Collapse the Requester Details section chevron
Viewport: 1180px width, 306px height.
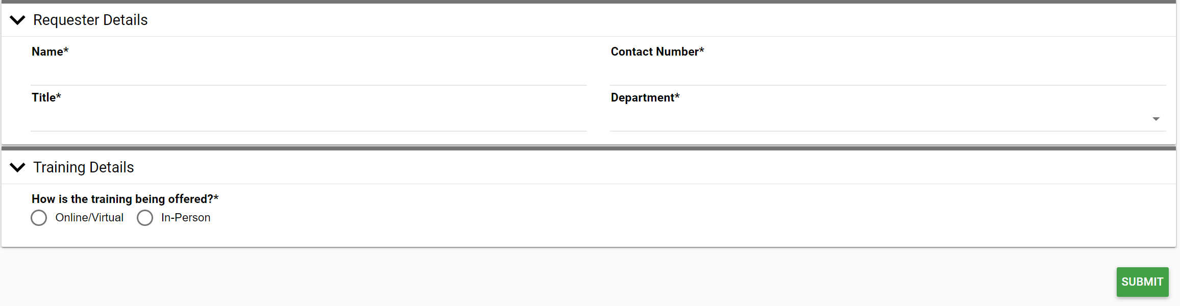tap(18, 20)
